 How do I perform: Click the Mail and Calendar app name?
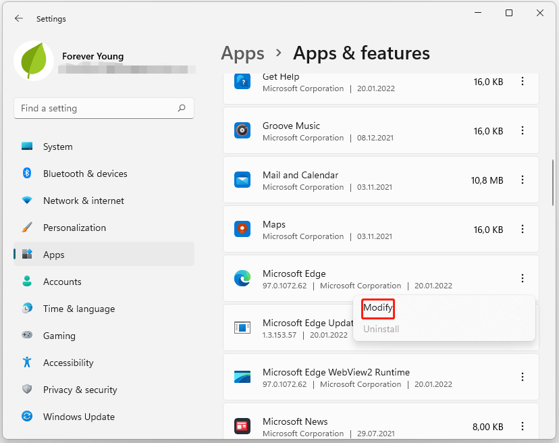300,175
